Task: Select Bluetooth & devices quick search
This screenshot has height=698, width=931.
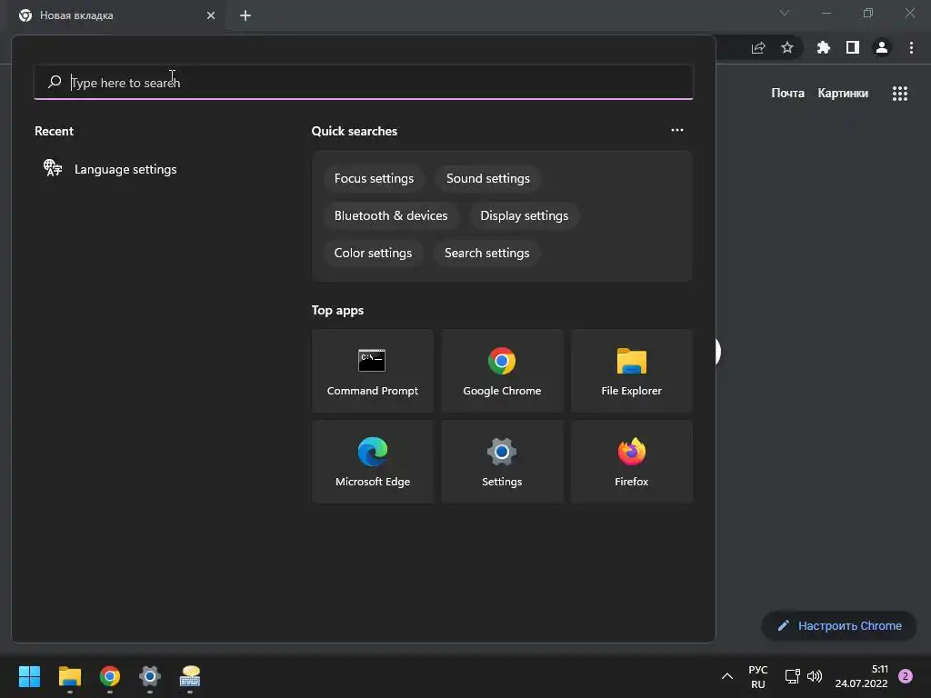Action: 391,216
